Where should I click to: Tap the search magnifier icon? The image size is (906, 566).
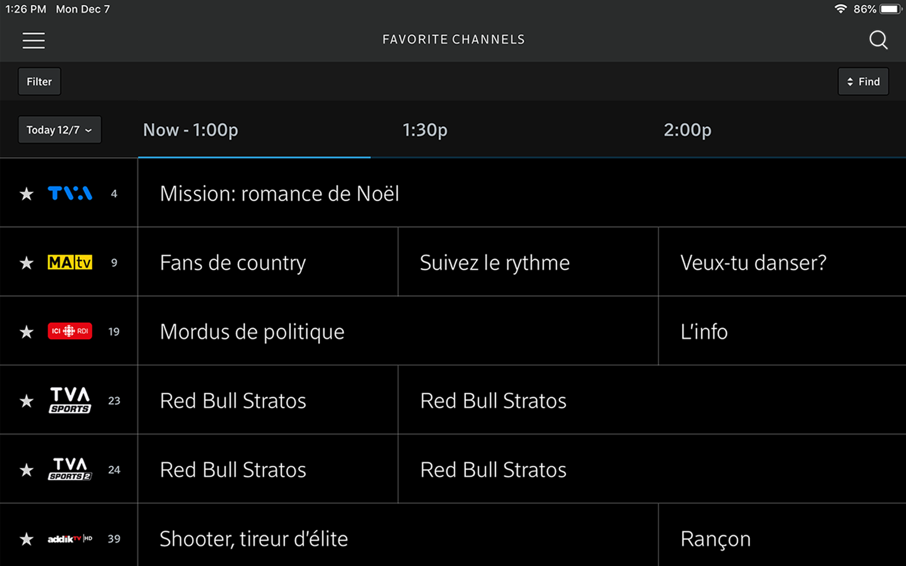[878, 40]
